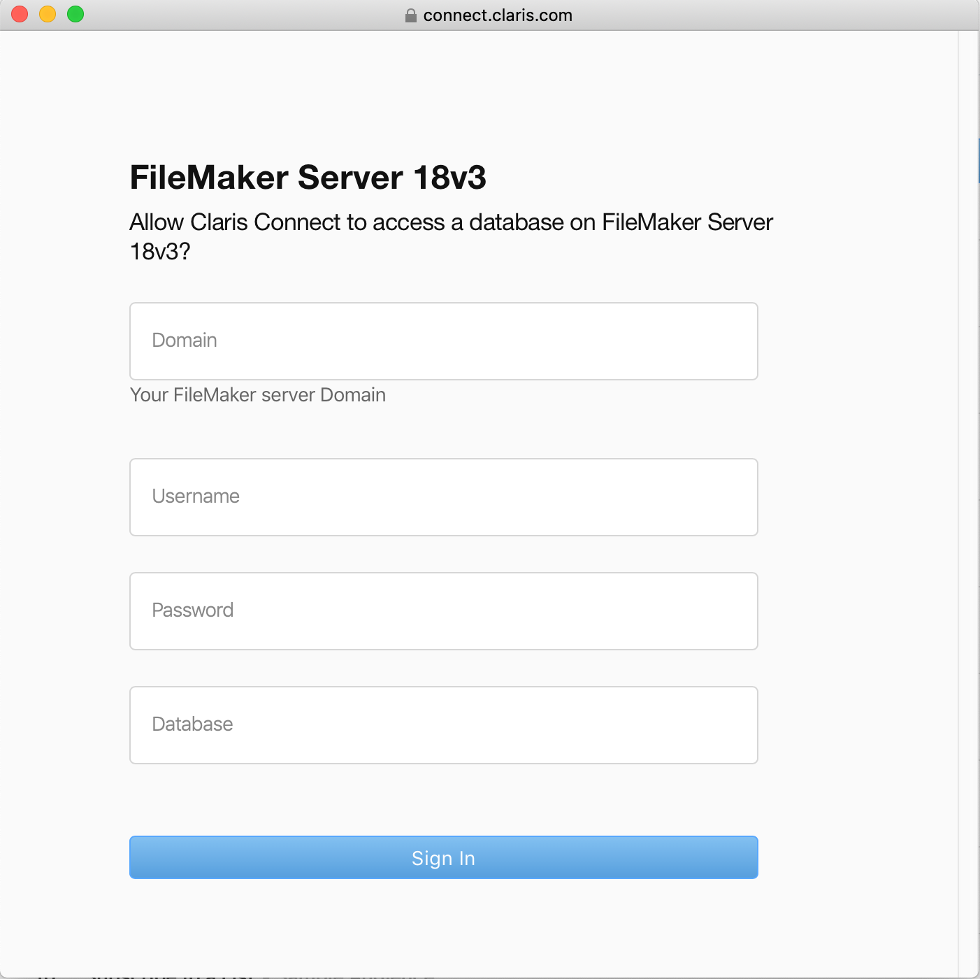Focus the Username text field
The image size is (980, 979).
(444, 497)
